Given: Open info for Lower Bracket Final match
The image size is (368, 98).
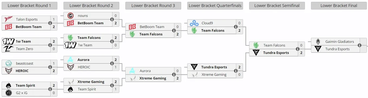Looking at the screenshot, I should coord(360,45).
